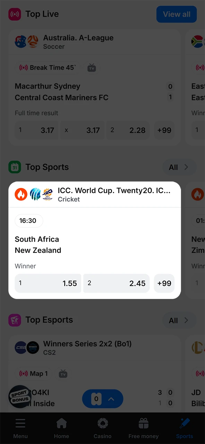
Task: Click the green Top Sports icon
Action: 15,167
